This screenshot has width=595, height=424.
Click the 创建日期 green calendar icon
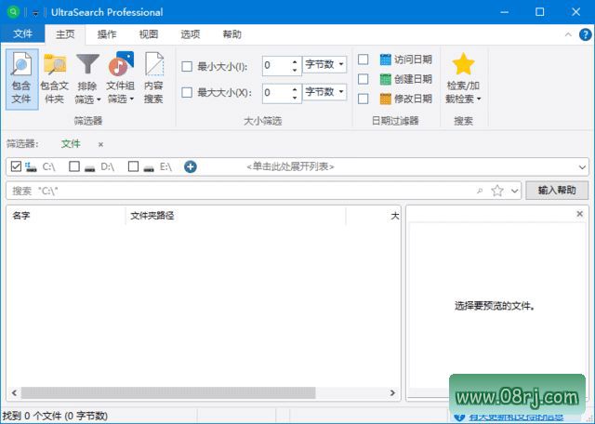pos(385,79)
